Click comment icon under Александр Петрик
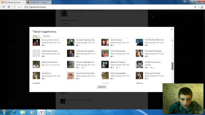The image size is (205, 115). pos(43,56)
